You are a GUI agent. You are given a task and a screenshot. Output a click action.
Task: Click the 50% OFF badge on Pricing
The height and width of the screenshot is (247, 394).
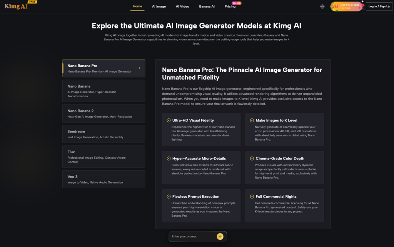(237, 3)
